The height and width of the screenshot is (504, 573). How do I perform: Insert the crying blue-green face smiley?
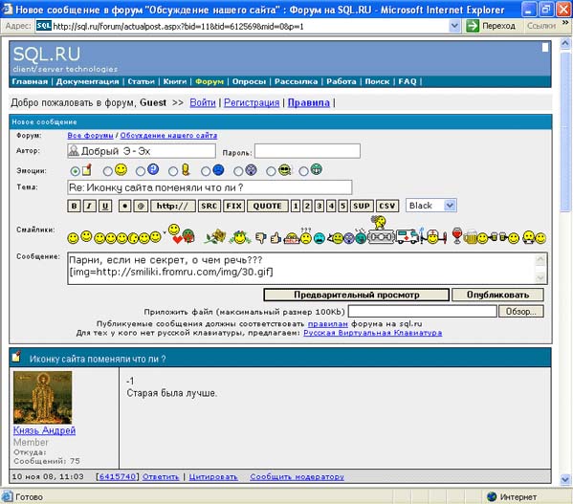(x=319, y=238)
